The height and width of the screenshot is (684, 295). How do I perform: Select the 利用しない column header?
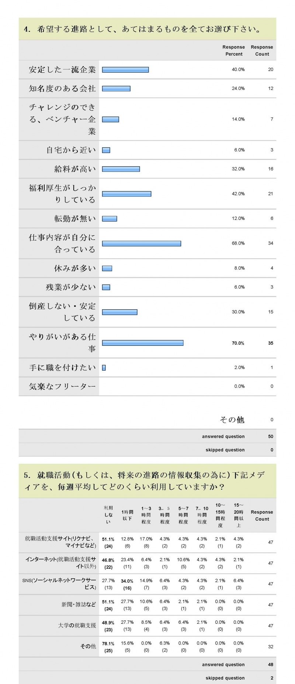108,515
